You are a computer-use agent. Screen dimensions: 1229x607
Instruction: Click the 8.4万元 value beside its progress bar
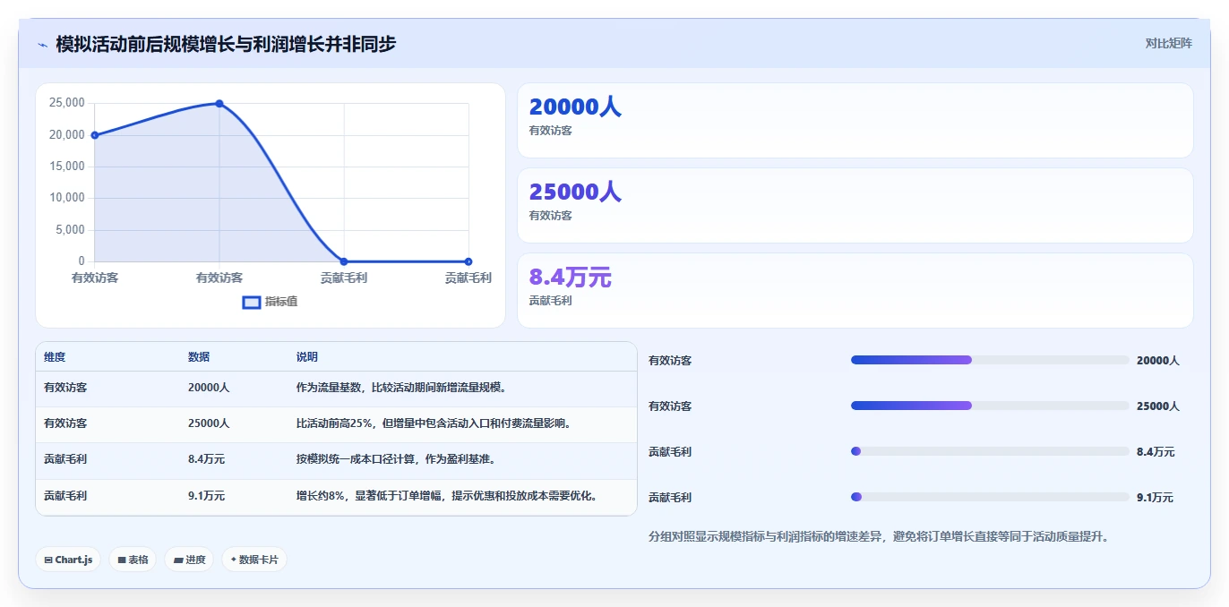coord(1156,451)
